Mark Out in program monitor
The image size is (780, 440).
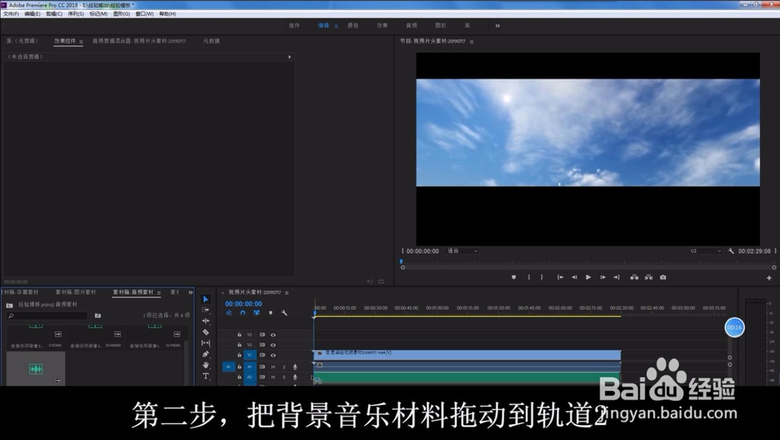coord(542,277)
